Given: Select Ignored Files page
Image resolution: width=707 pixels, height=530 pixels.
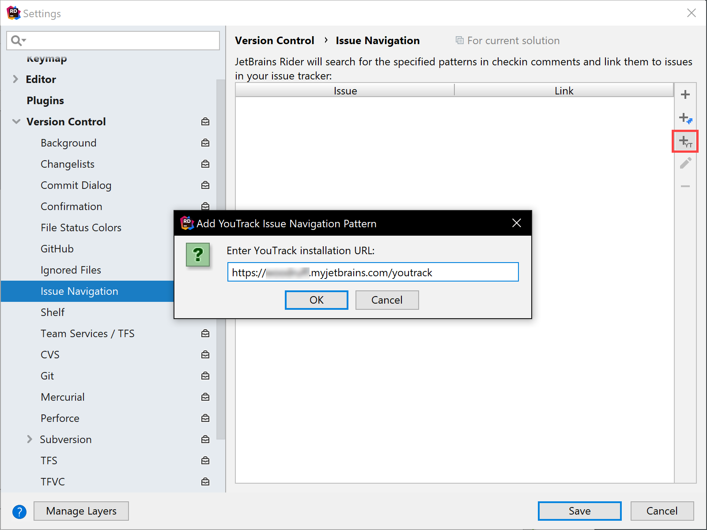Looking at the screenshot, I should tap(71, 270).
